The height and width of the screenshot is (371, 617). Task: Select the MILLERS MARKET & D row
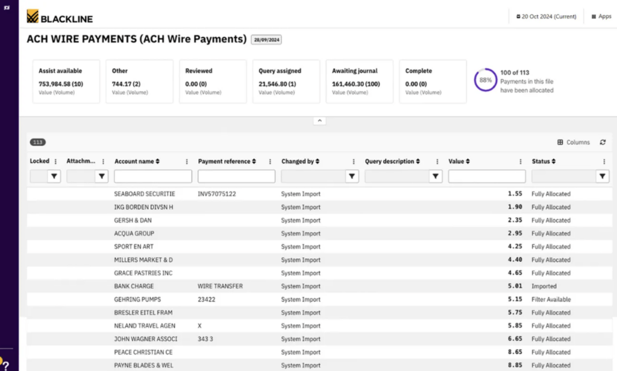(x=319, y=260)
